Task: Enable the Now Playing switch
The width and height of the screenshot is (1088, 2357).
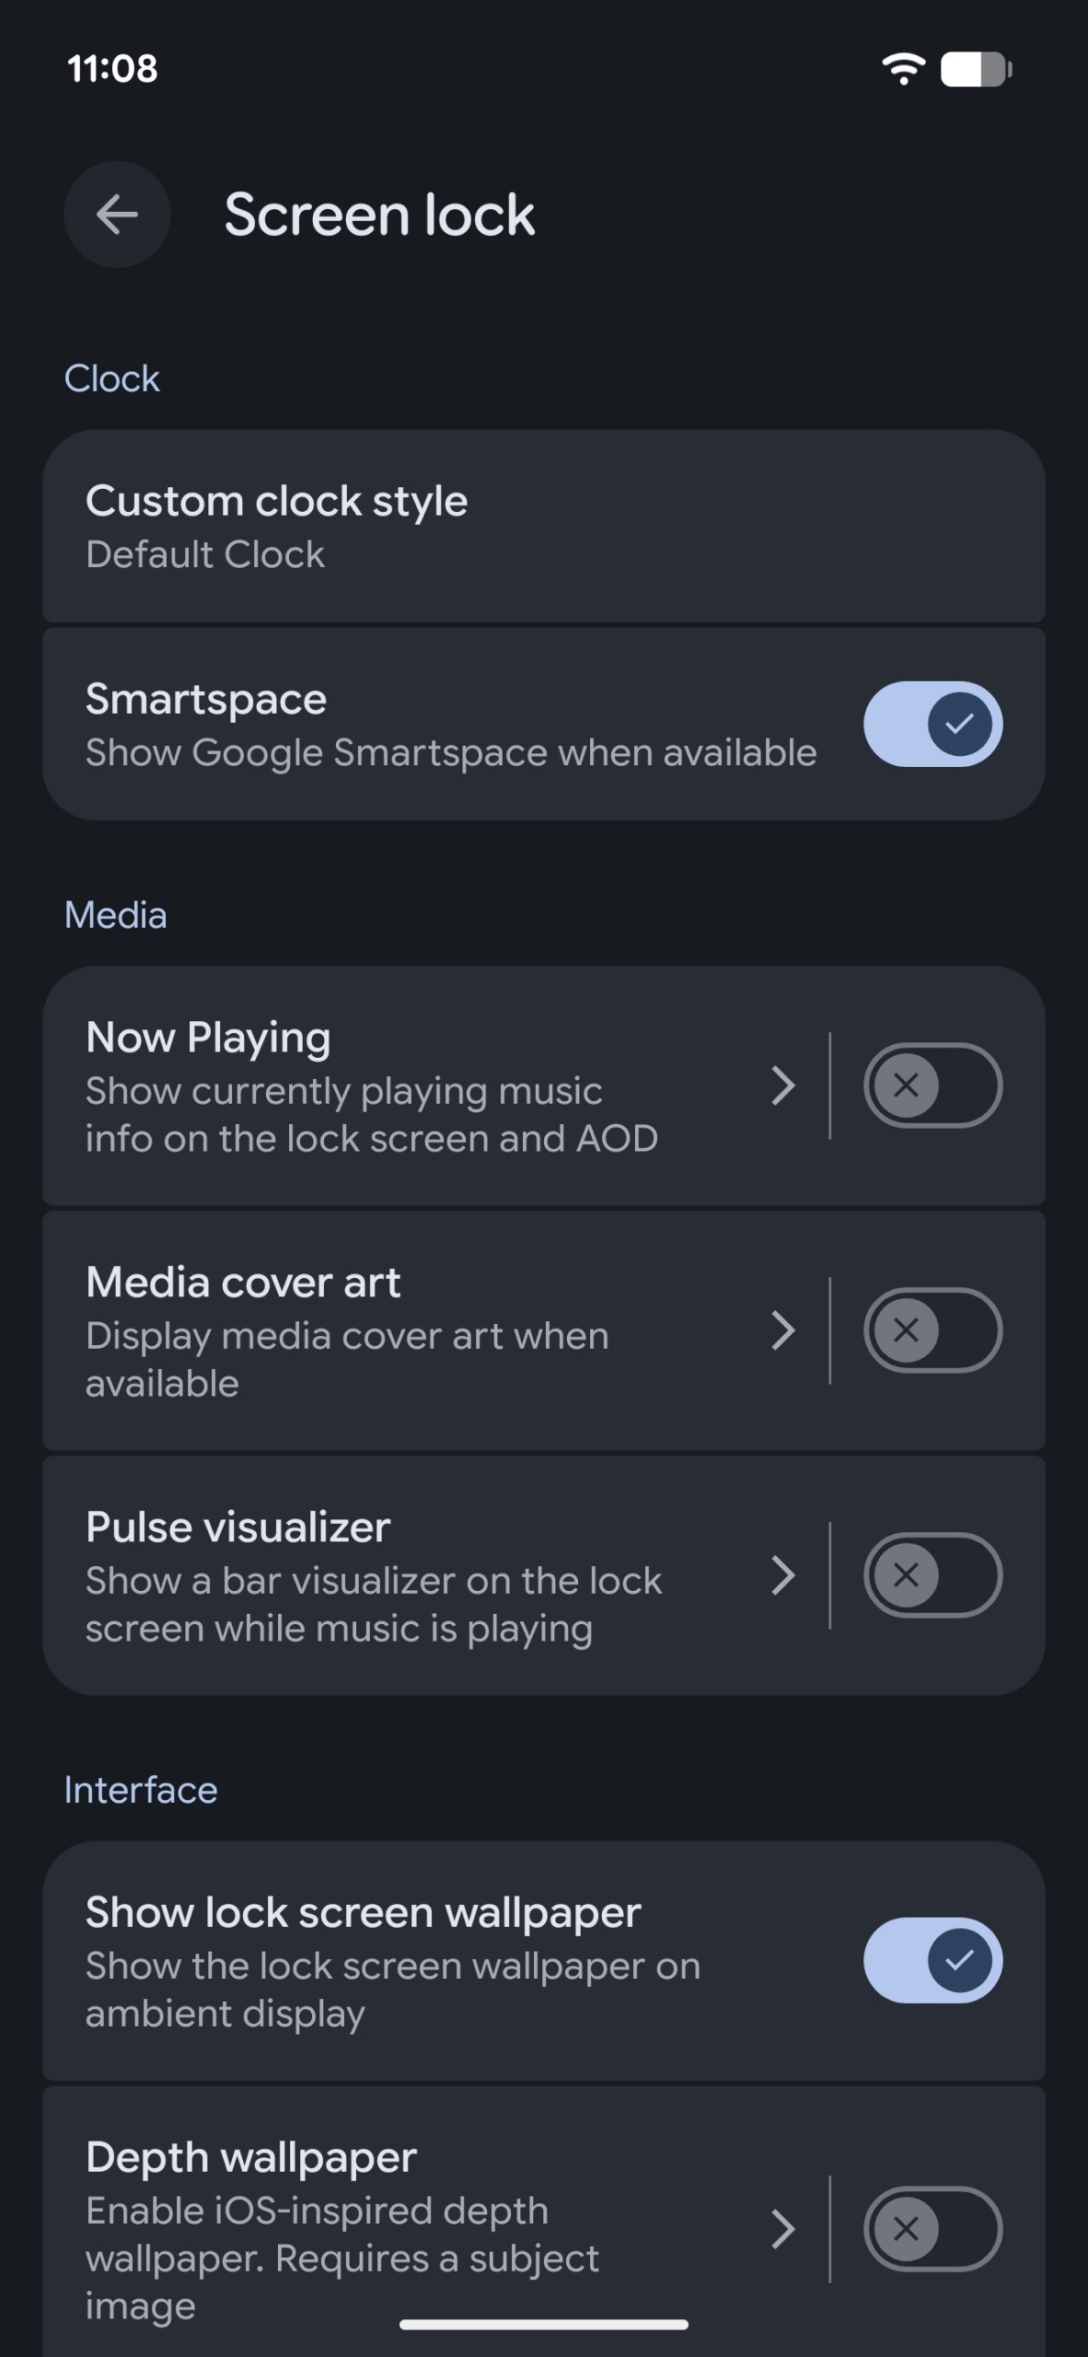Action: [x=932, y=1086]
